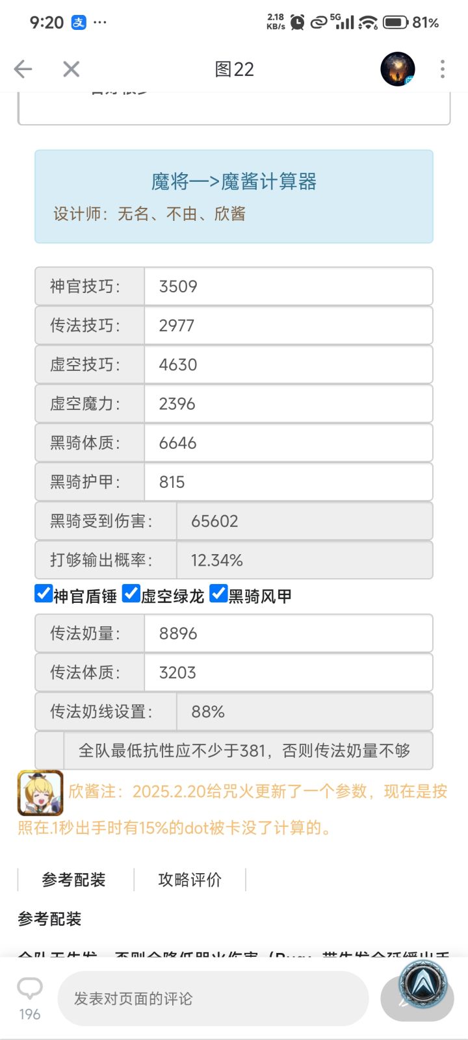The width and height of the screenshot is (468, 1040).
Task: Click the 传法体质 input showing 3203
Action: coord(288,672)
